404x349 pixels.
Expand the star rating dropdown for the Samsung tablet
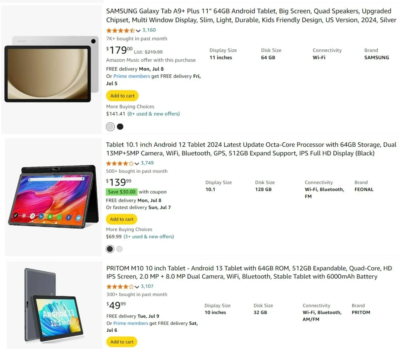[138, 30]
